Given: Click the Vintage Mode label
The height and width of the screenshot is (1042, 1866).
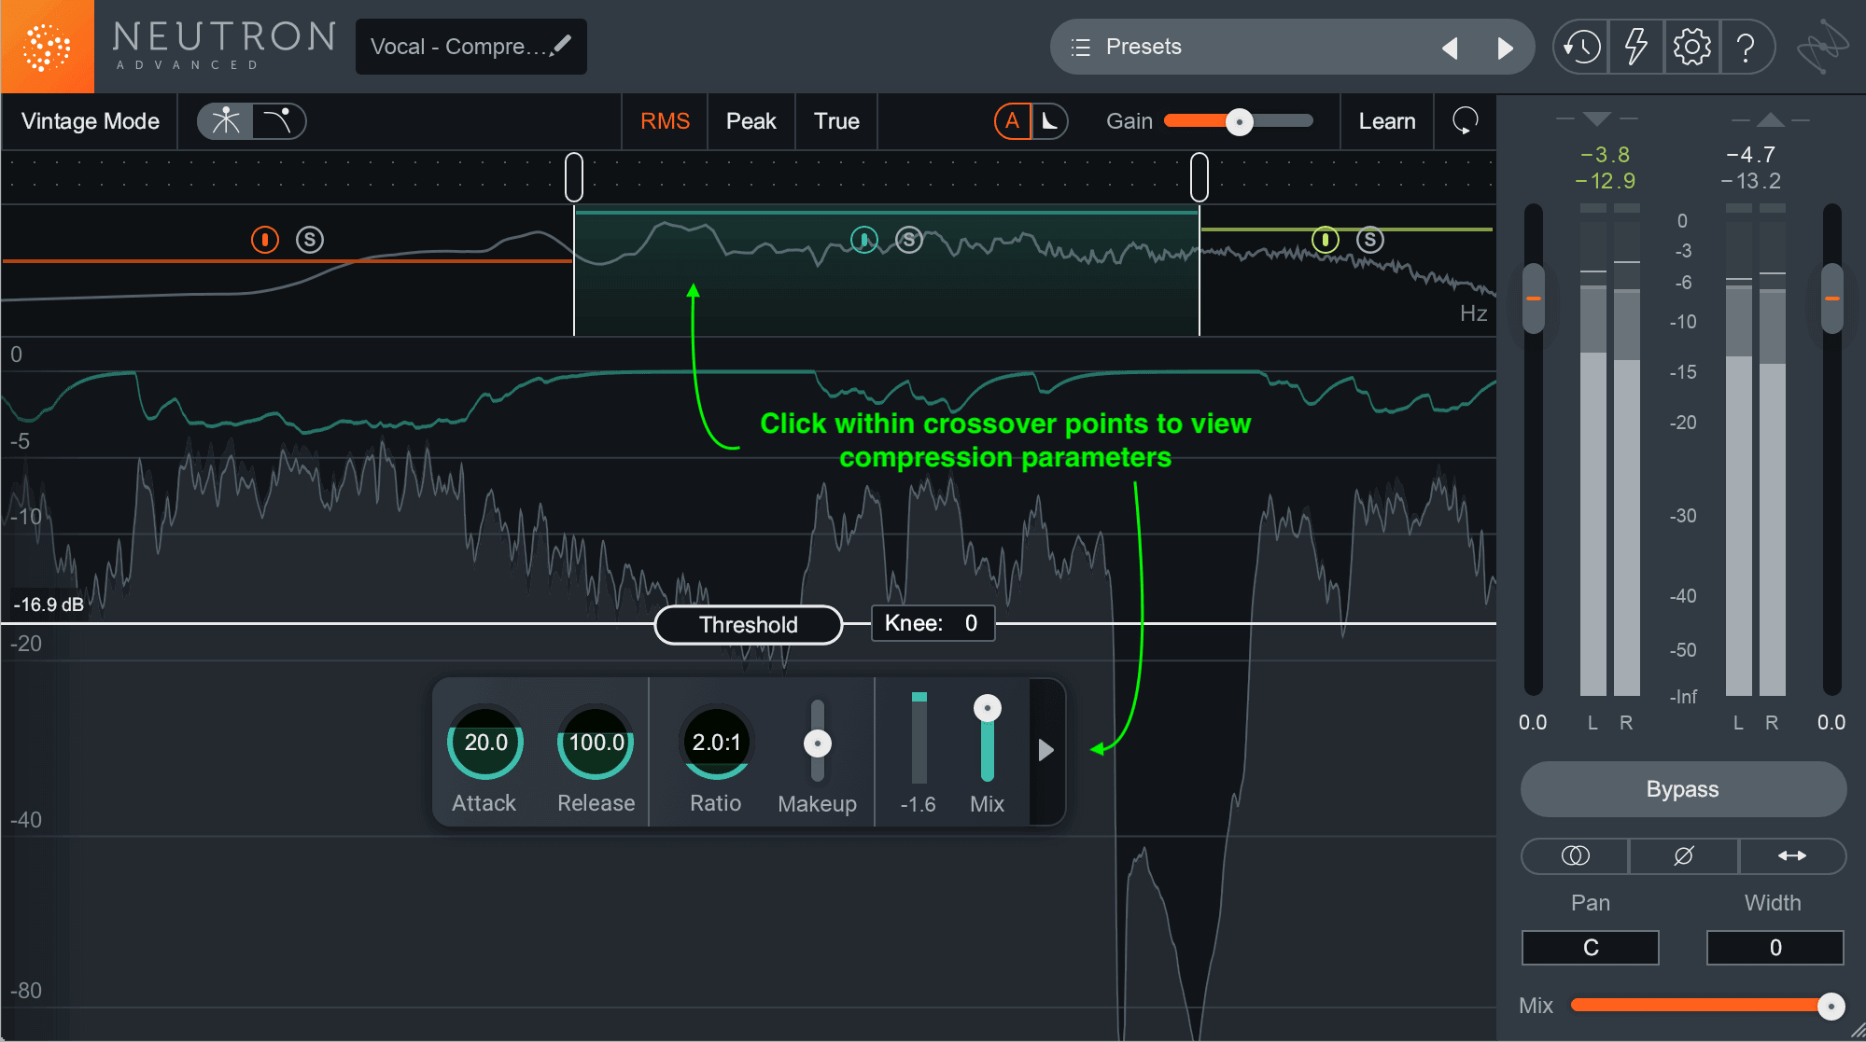Looking at the screenshot, I should (91, 121).
